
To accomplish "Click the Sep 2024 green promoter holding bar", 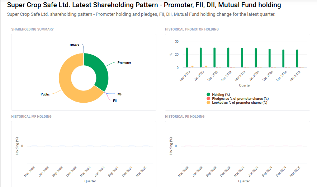I will pyautogui.click(x=270, y=58).
